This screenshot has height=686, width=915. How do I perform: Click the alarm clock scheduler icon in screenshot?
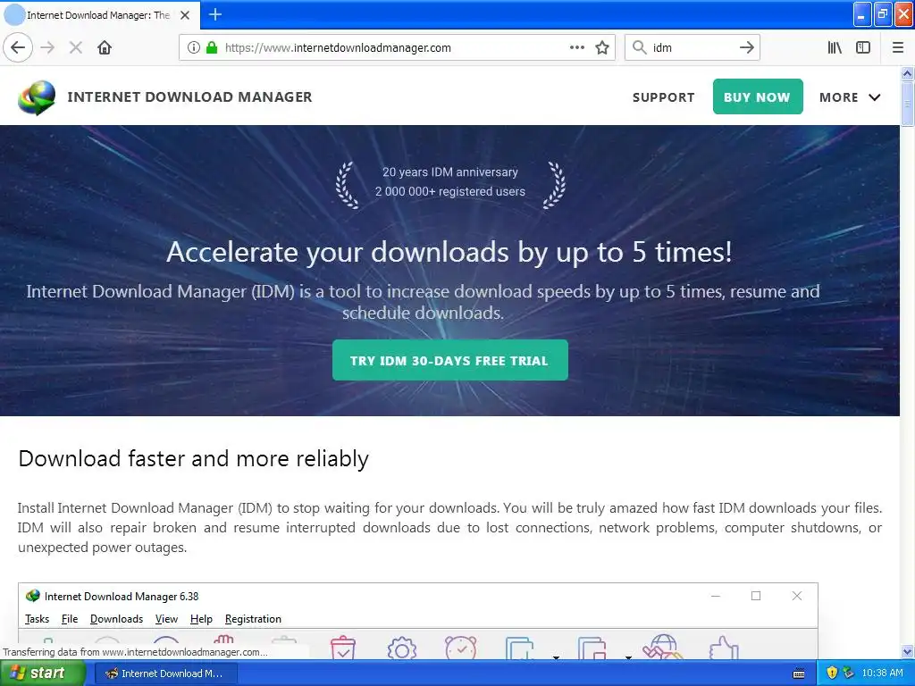click(x=460, y=647)
